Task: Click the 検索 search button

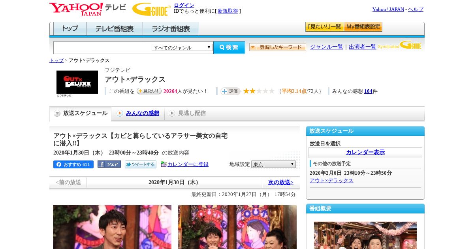Action: click(x=229, y=47)
